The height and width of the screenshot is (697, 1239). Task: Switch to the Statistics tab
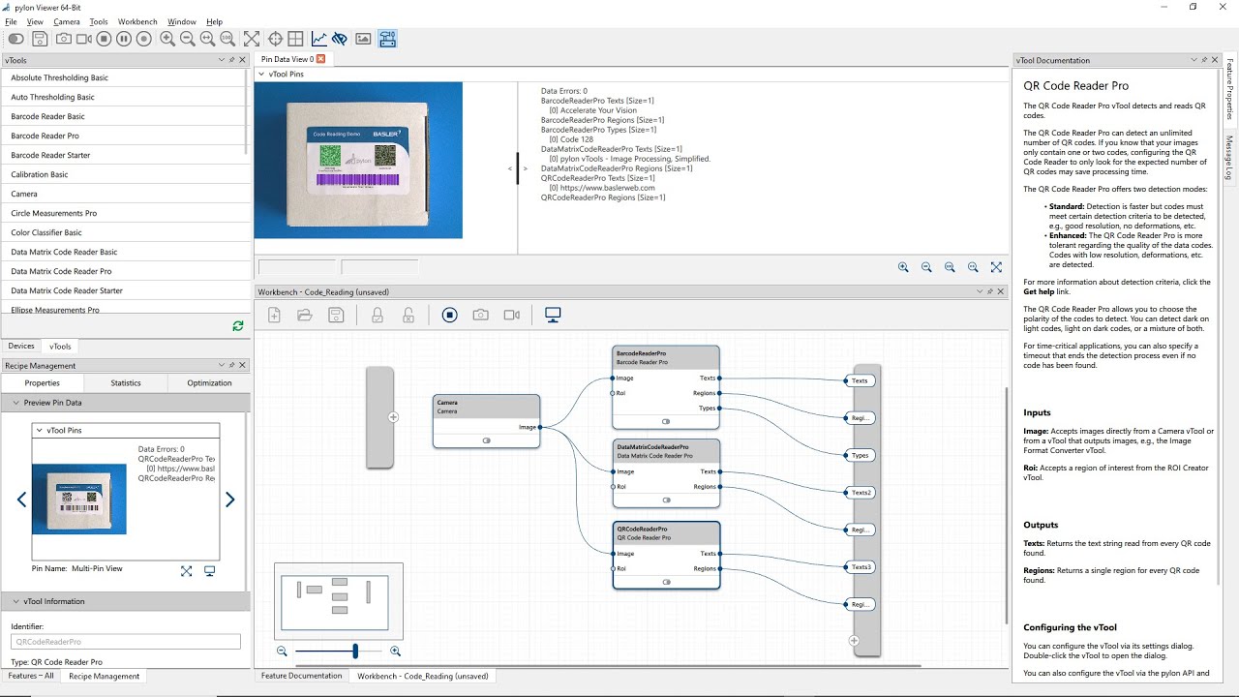click(126, 383)
